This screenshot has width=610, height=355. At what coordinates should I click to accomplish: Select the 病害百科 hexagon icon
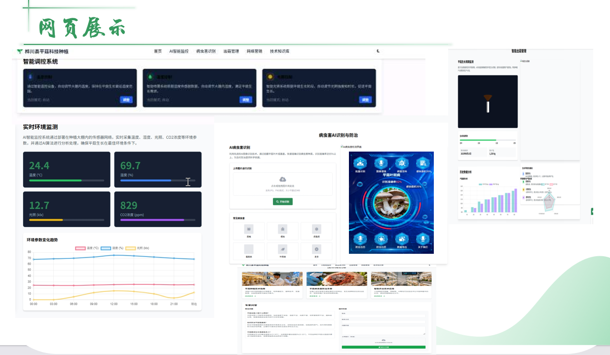tap(401, 163)
